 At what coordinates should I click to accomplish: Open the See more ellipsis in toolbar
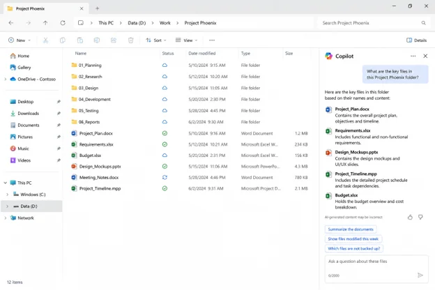[x=212, y=40]
